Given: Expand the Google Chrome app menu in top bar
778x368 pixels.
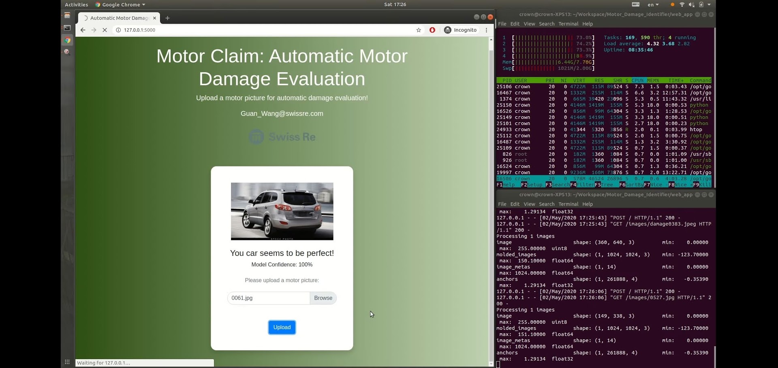Looking at the screenshot, I should (120, 4).
